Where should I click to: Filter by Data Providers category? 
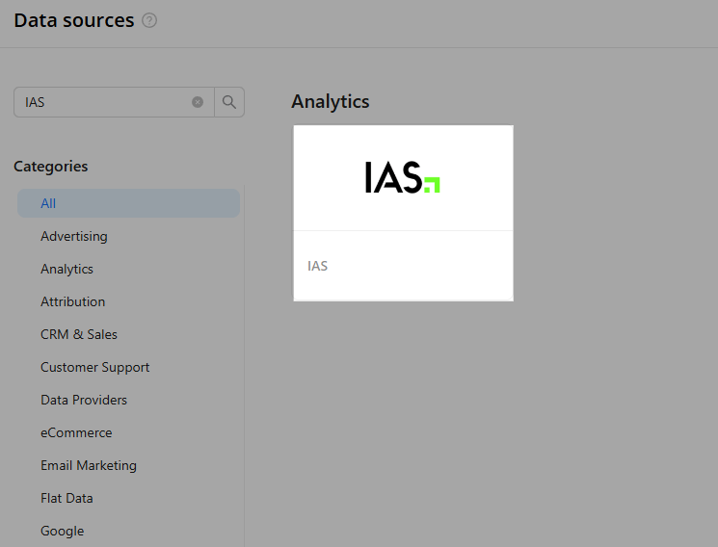(84, 400)
